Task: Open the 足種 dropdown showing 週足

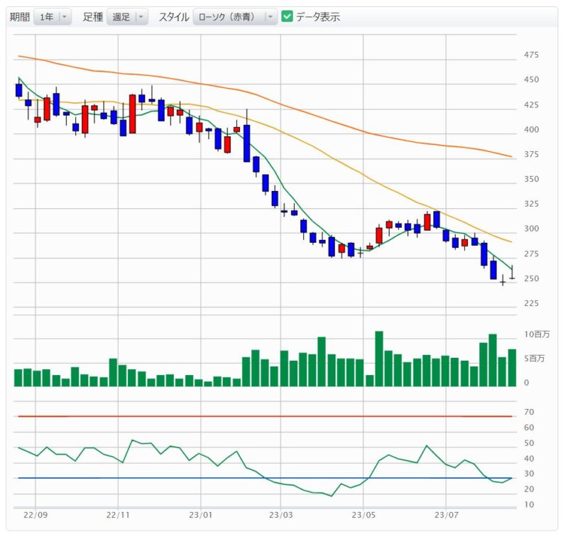Action: point(127,17)
